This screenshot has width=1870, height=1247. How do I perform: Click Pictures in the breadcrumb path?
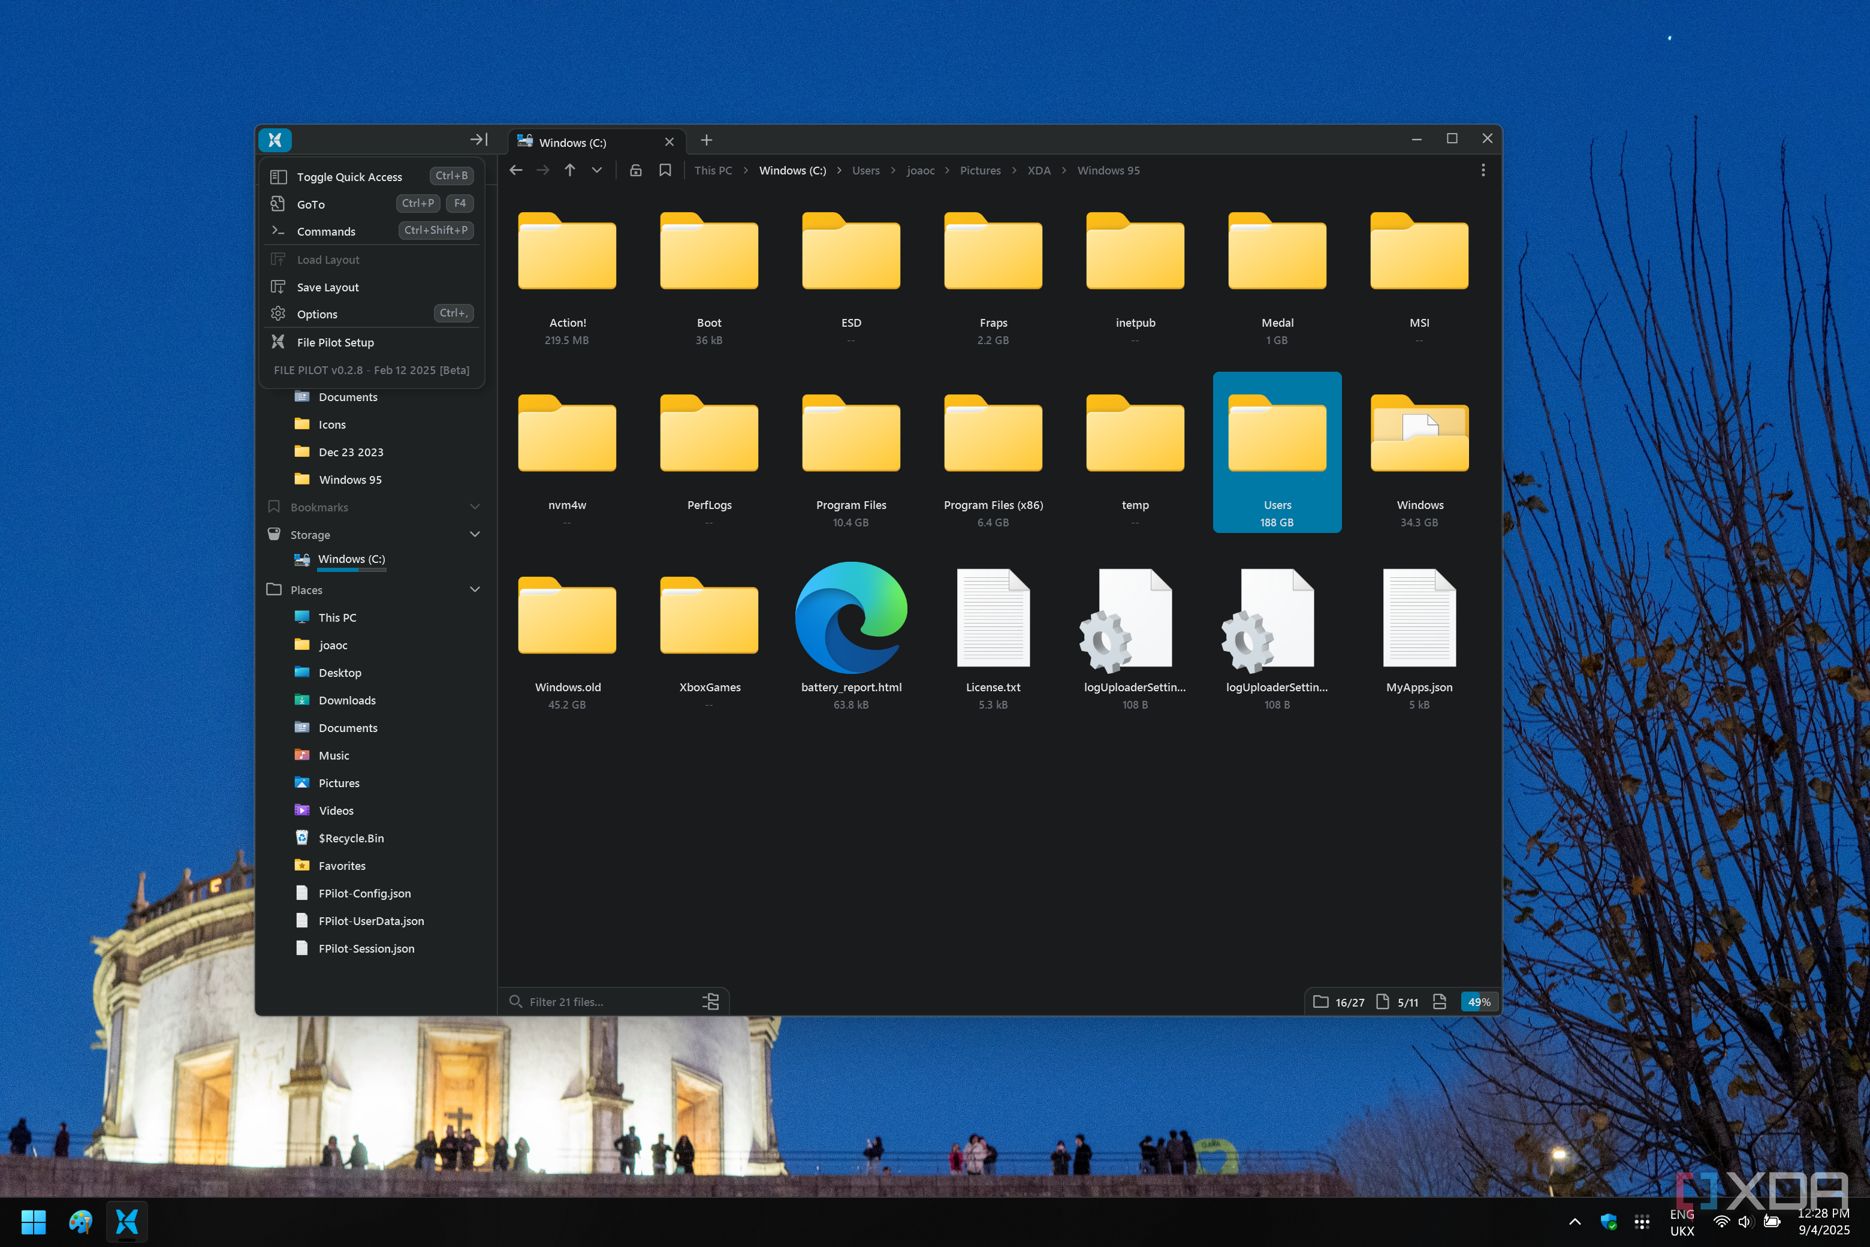tap(979, 170)
